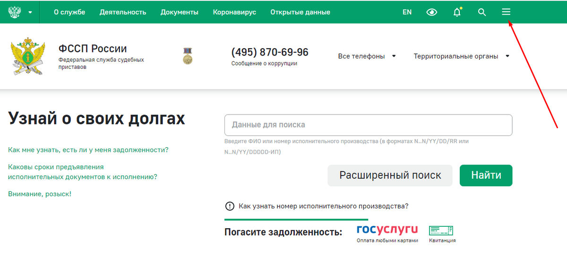Screen dimensions: 567x257
Task: Open the Деятельность menu
Action: click(x=123, y=12)
